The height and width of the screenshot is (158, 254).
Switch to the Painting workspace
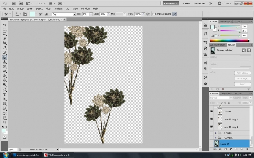pos(200,3)
